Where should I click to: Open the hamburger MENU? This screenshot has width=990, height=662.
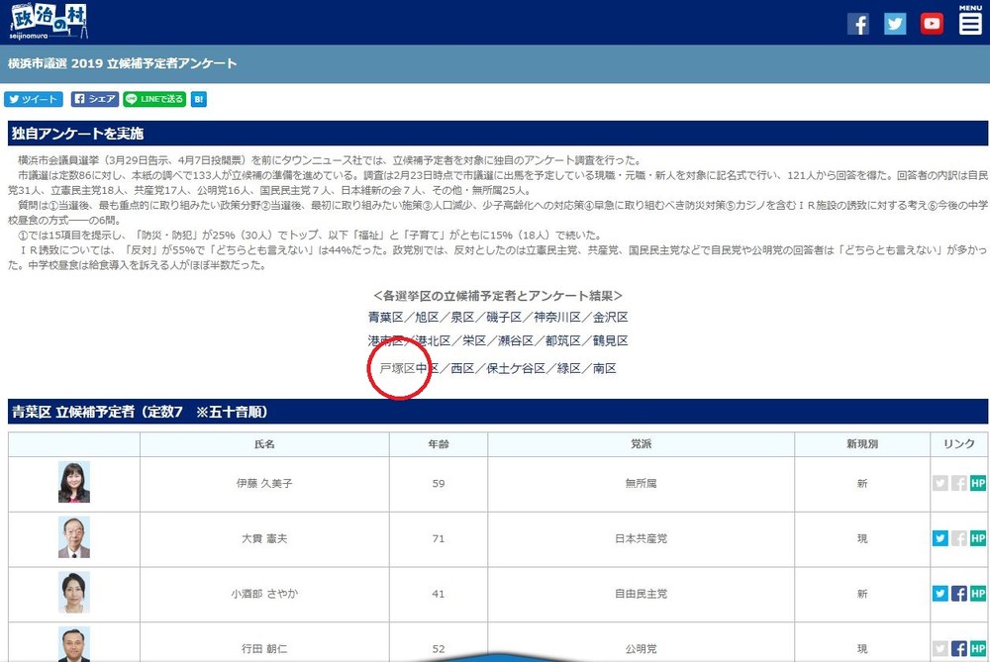(x=969, y=22)
